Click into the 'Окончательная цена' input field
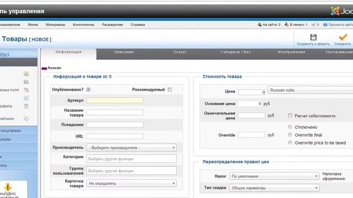Image resolution: width=353 pixels, height=198 pixels. pyautogui.click(x=252, y=115)
